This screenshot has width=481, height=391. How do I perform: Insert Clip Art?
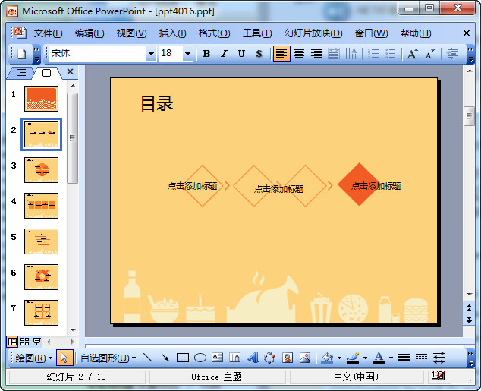pos(287,358)
